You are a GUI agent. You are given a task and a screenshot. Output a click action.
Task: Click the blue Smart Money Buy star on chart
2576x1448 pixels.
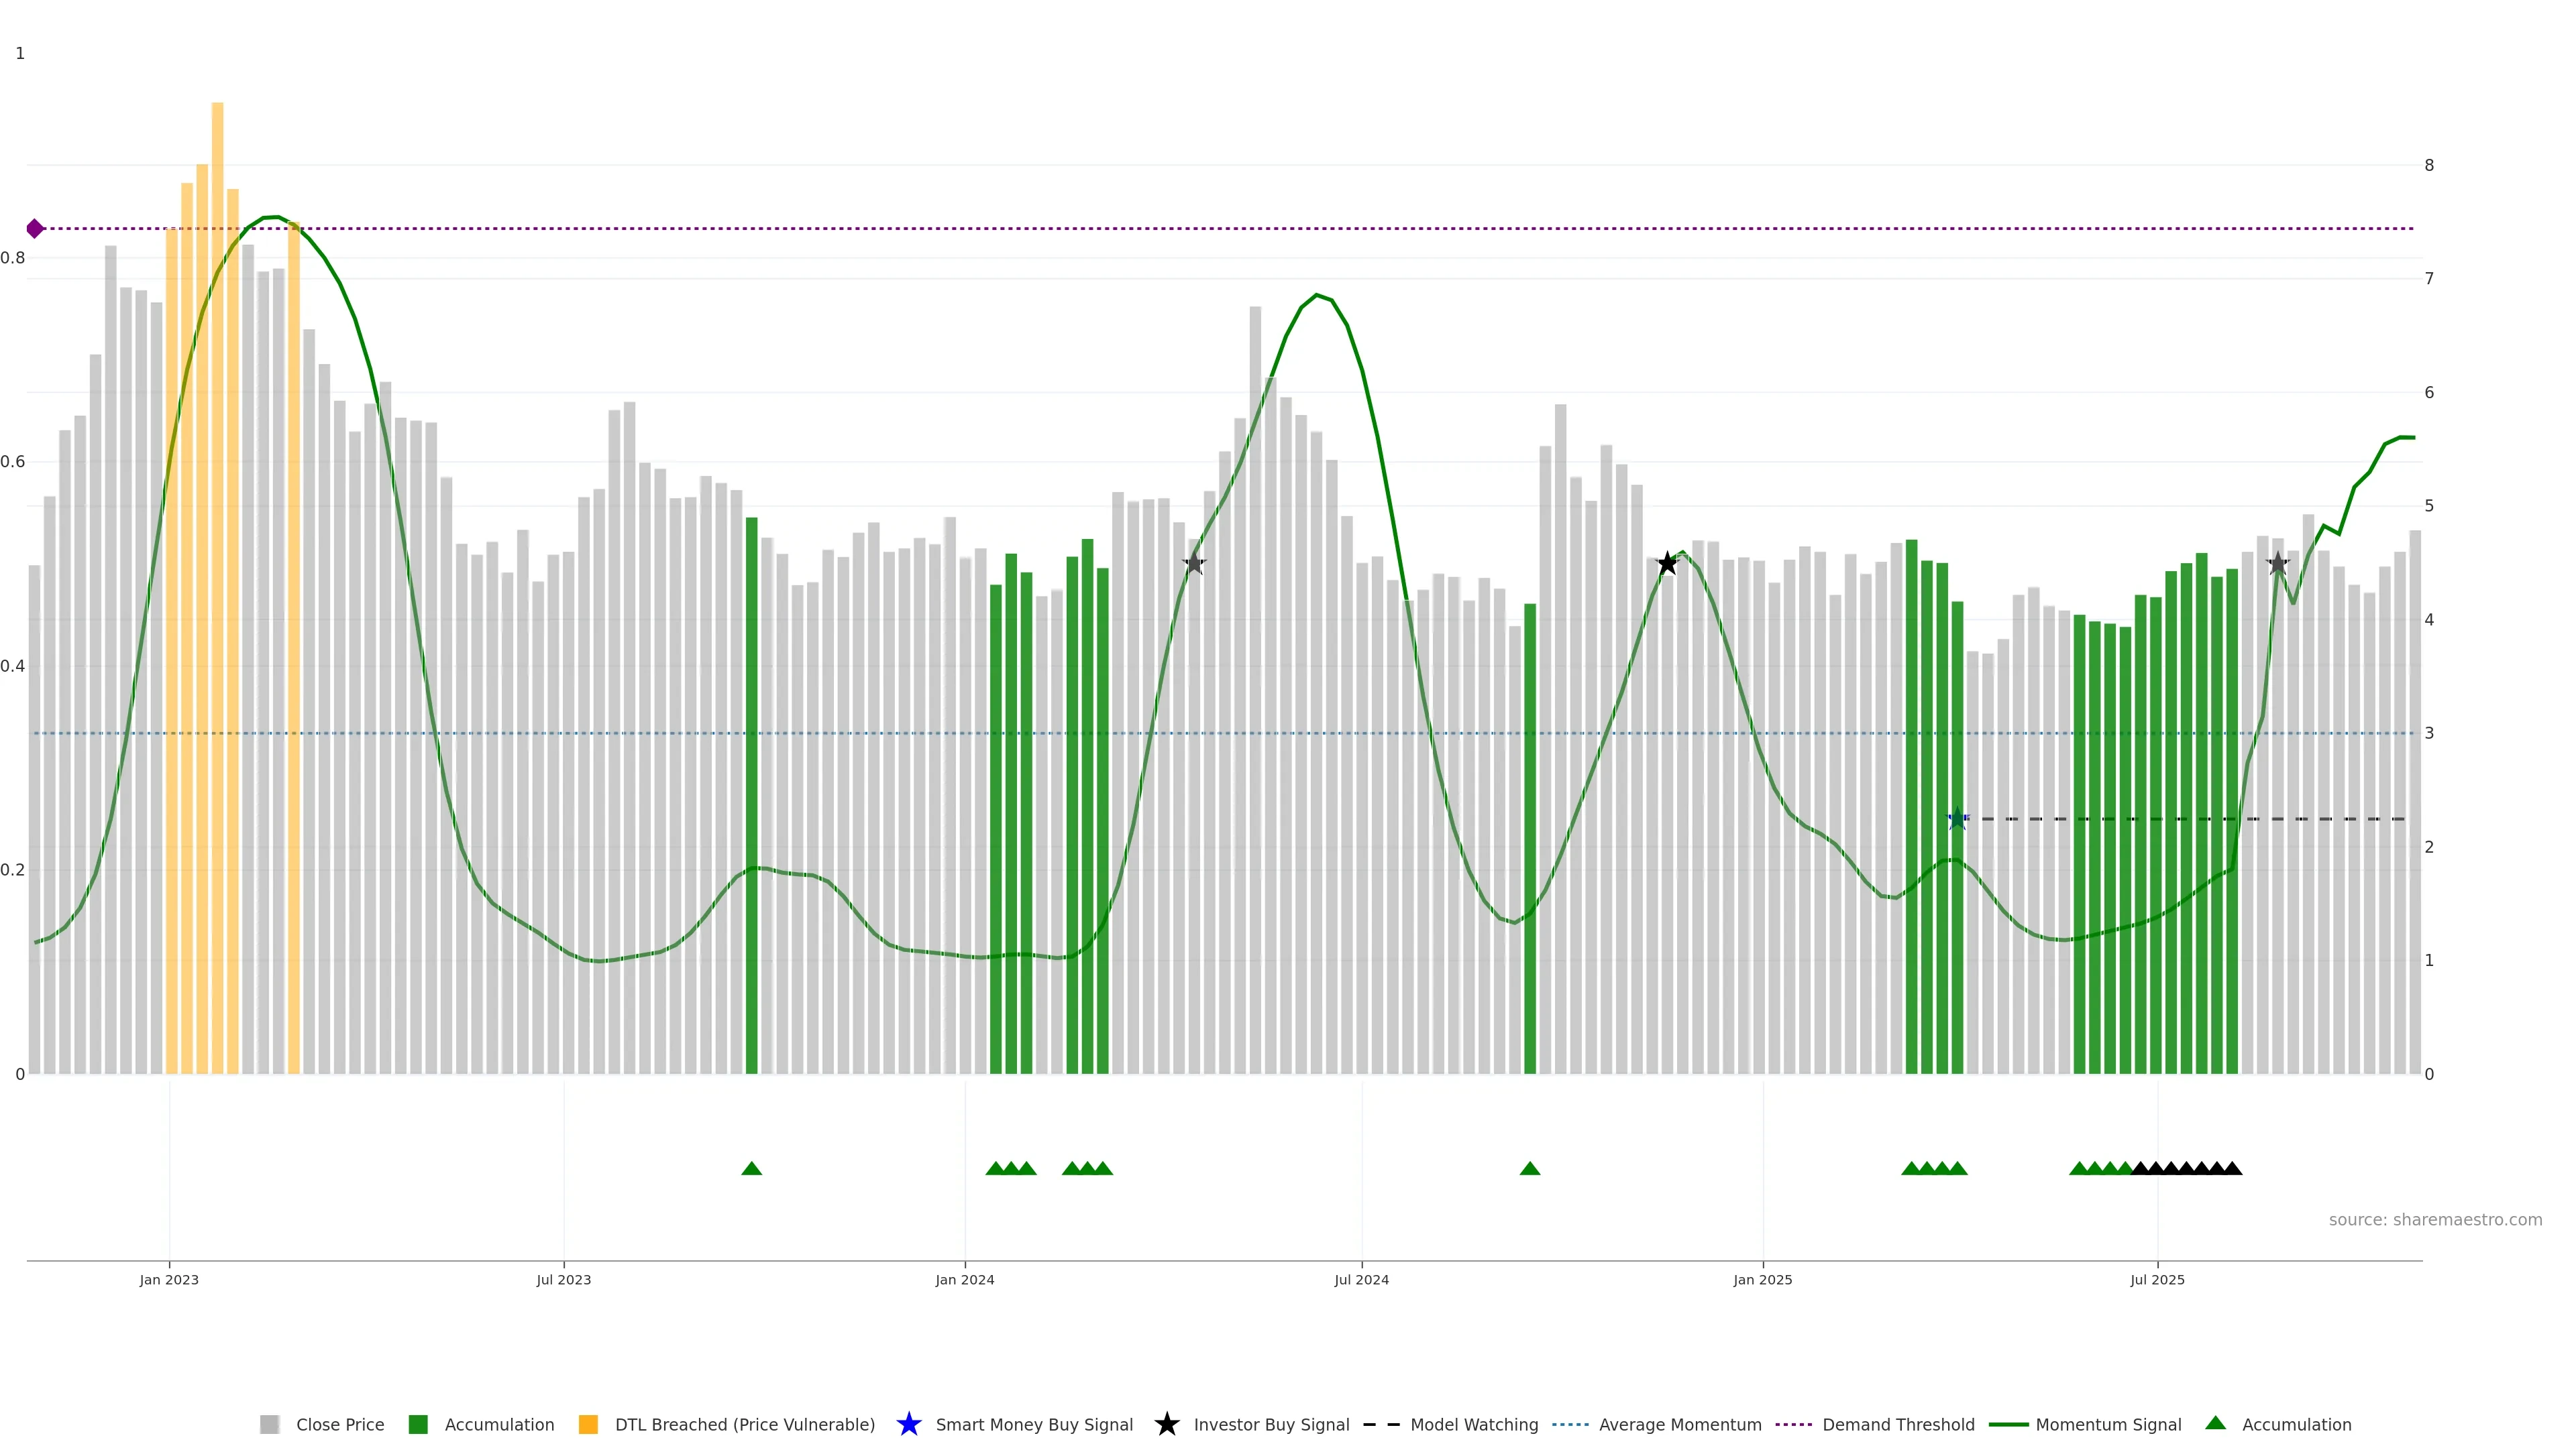pos(1957,819)
